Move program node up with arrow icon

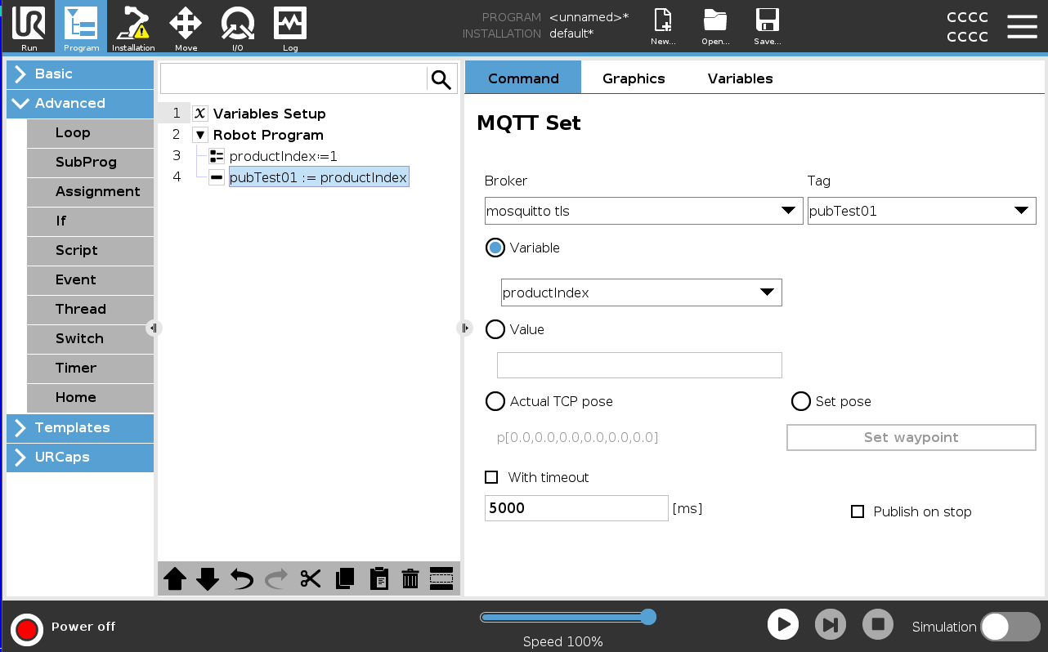coord(175,579)
